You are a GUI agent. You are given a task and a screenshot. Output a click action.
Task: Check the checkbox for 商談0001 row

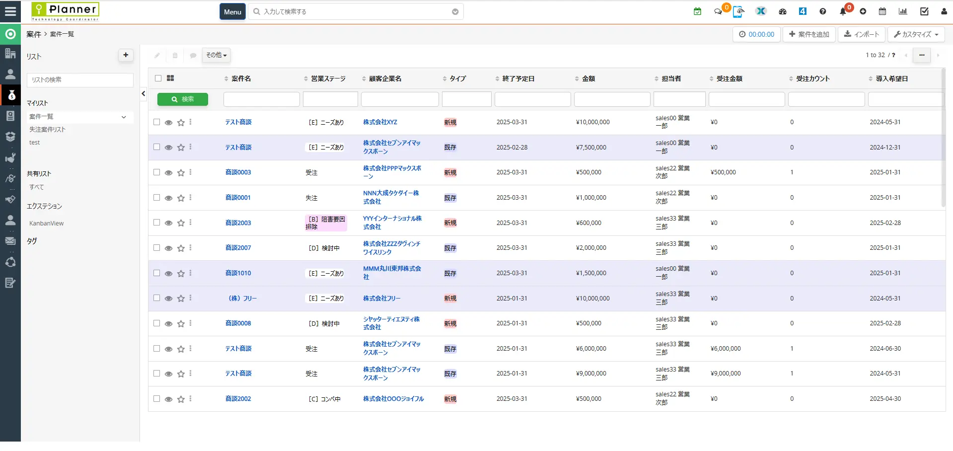(x=157, y=198)
